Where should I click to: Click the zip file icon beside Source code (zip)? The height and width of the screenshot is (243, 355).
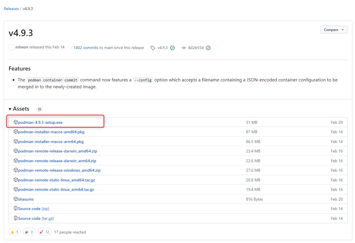click(x=16, y=209)
